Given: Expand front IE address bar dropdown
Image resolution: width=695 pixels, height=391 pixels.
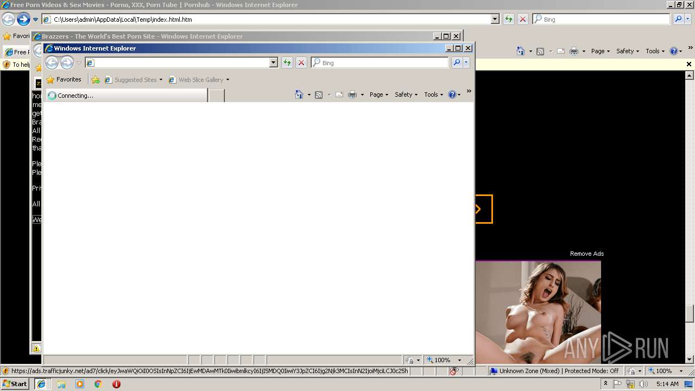Looking at the screenshot, I should point(274,63).
